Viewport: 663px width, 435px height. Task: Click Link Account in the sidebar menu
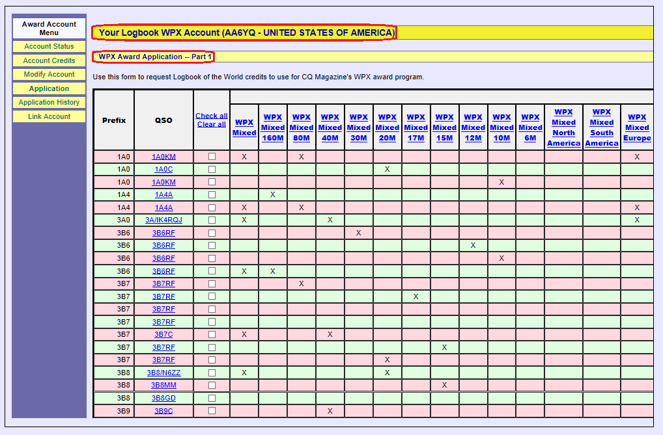[x=49, y=117]
